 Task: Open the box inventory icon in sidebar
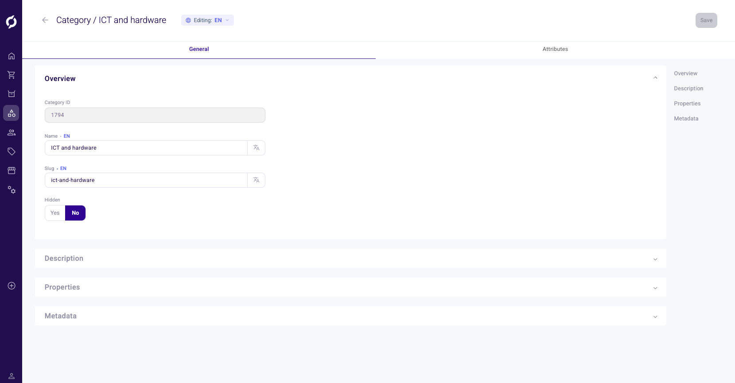coord(12,94)
